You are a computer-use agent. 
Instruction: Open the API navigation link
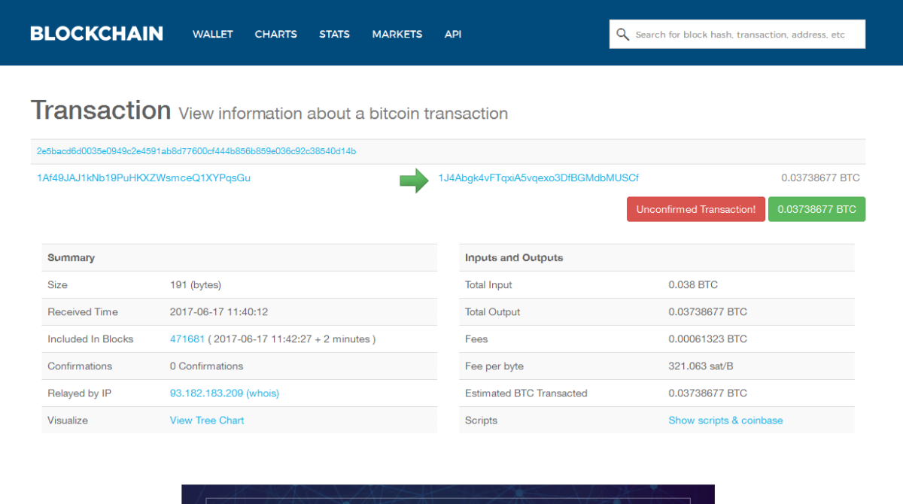coord(453,34)
